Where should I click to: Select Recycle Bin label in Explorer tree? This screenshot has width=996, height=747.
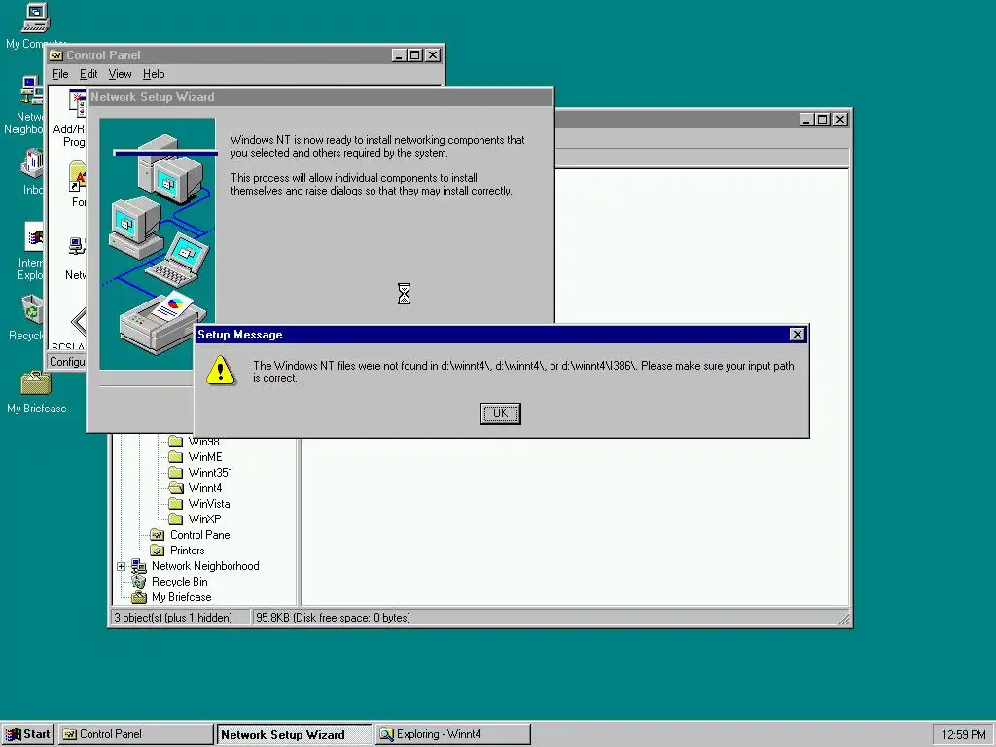(x=180, y=582)
